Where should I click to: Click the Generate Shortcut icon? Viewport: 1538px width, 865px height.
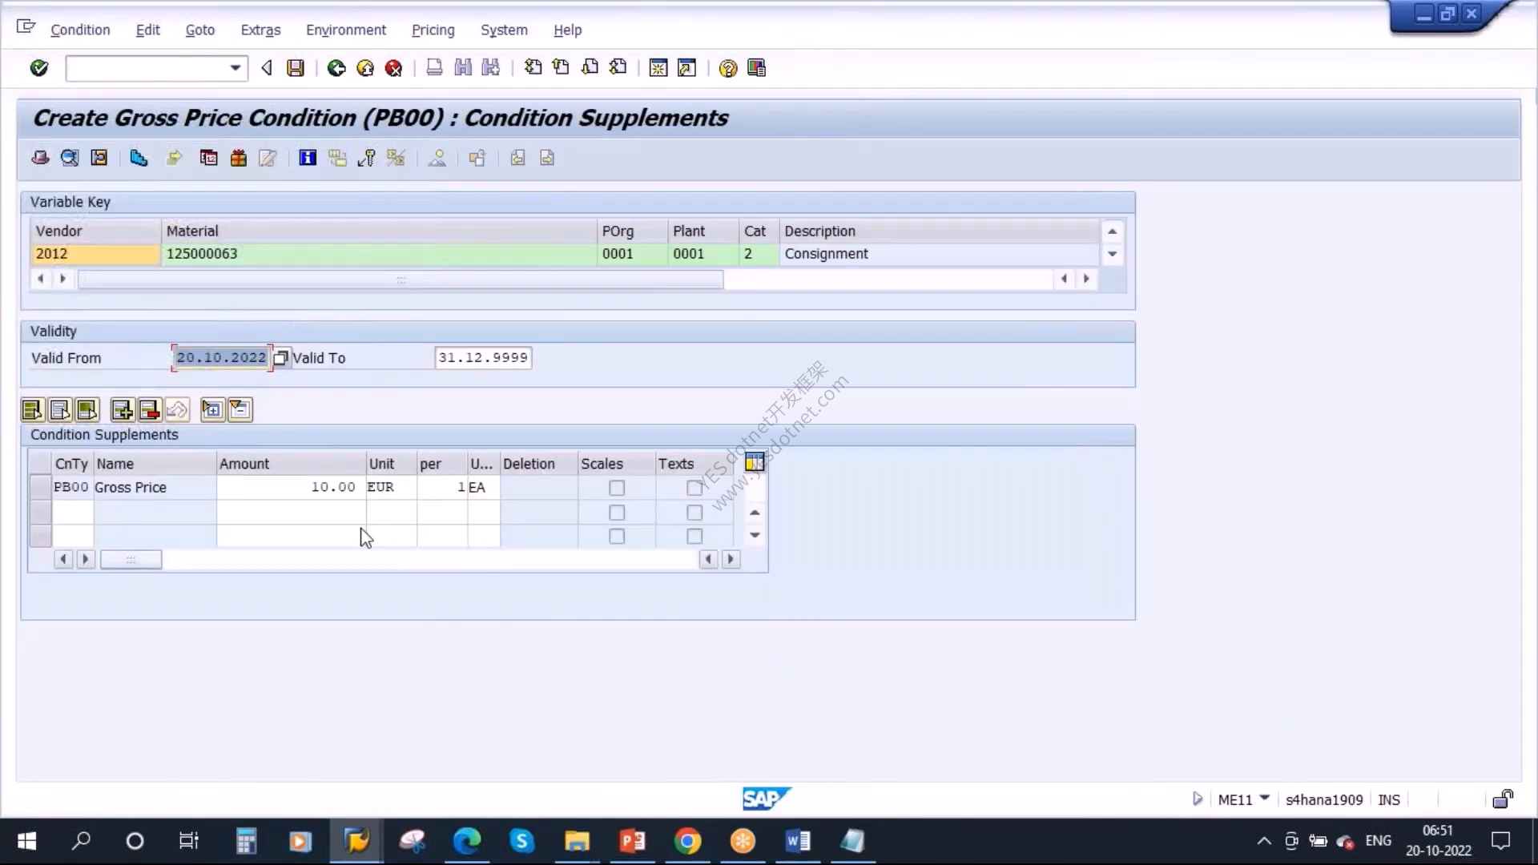click(x=686, y=68)
